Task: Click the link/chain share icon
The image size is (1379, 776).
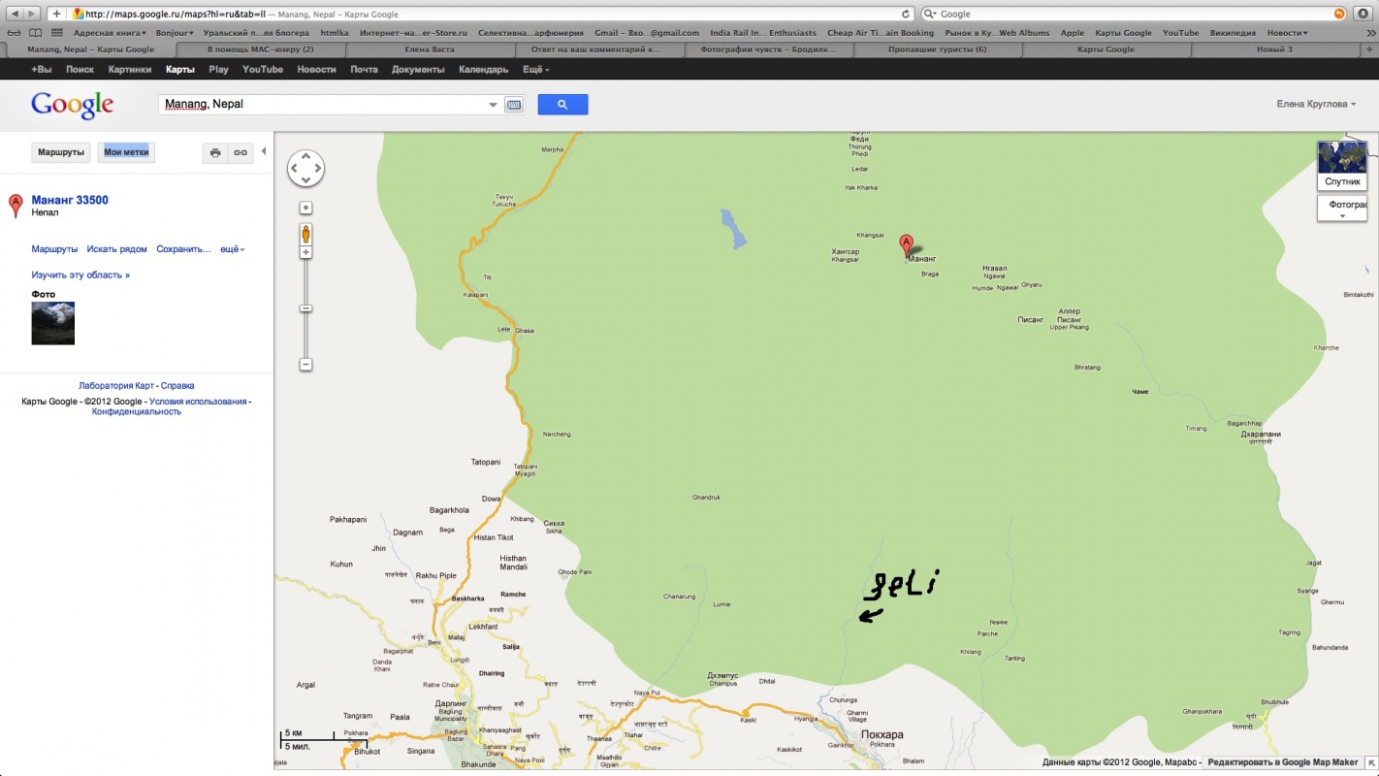Action: pos(240,152)
